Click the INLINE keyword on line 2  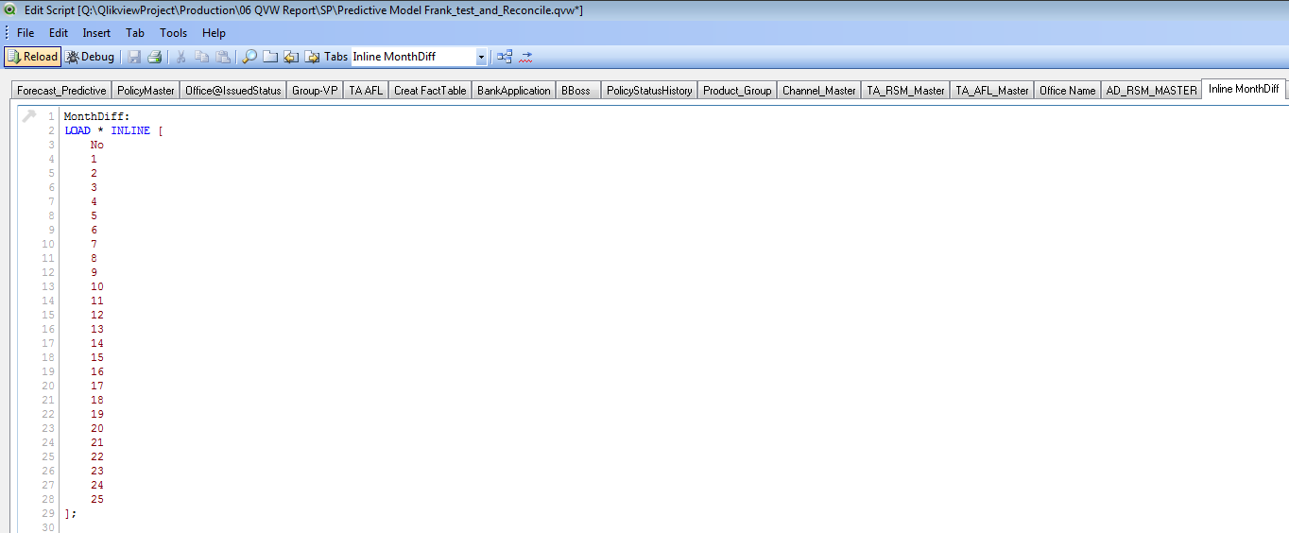pos(130,130)
